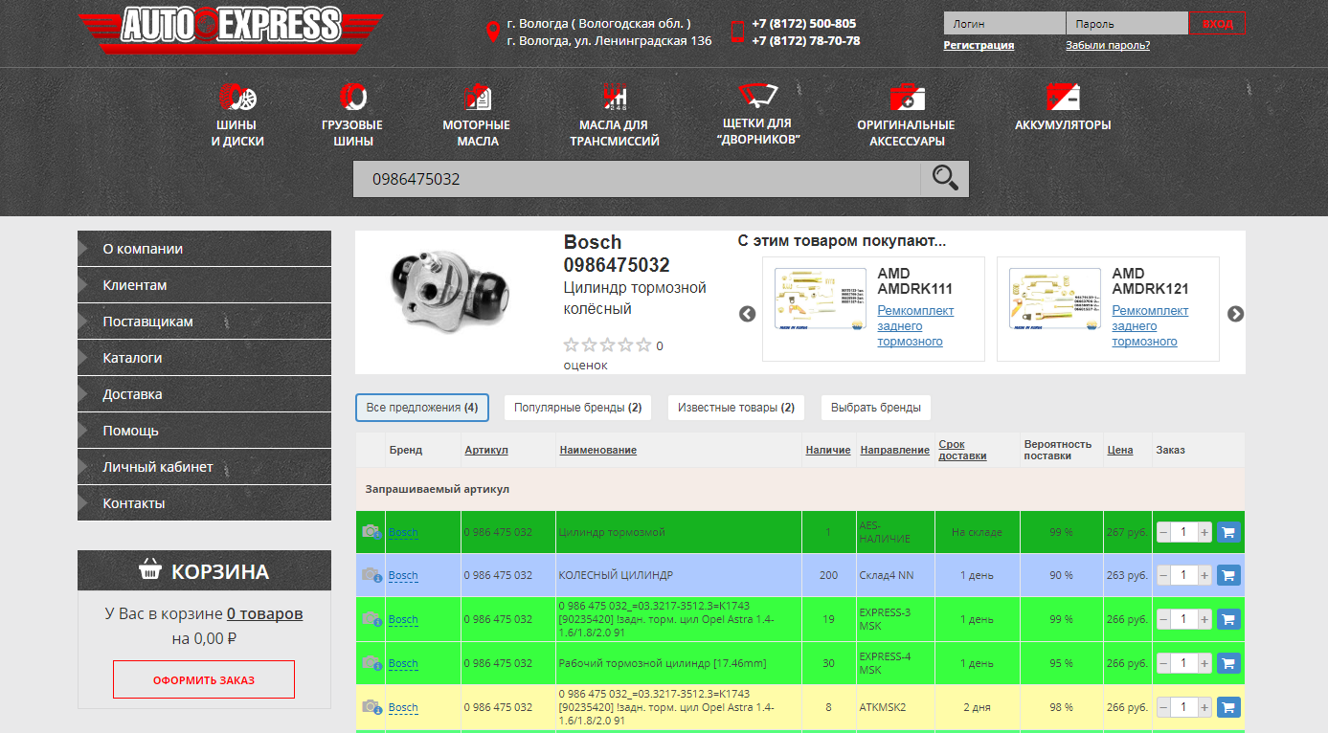Show next related product with right arrow

coord(1236,314)
